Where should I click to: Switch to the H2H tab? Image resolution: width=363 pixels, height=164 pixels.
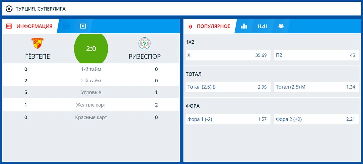point(262,26)
